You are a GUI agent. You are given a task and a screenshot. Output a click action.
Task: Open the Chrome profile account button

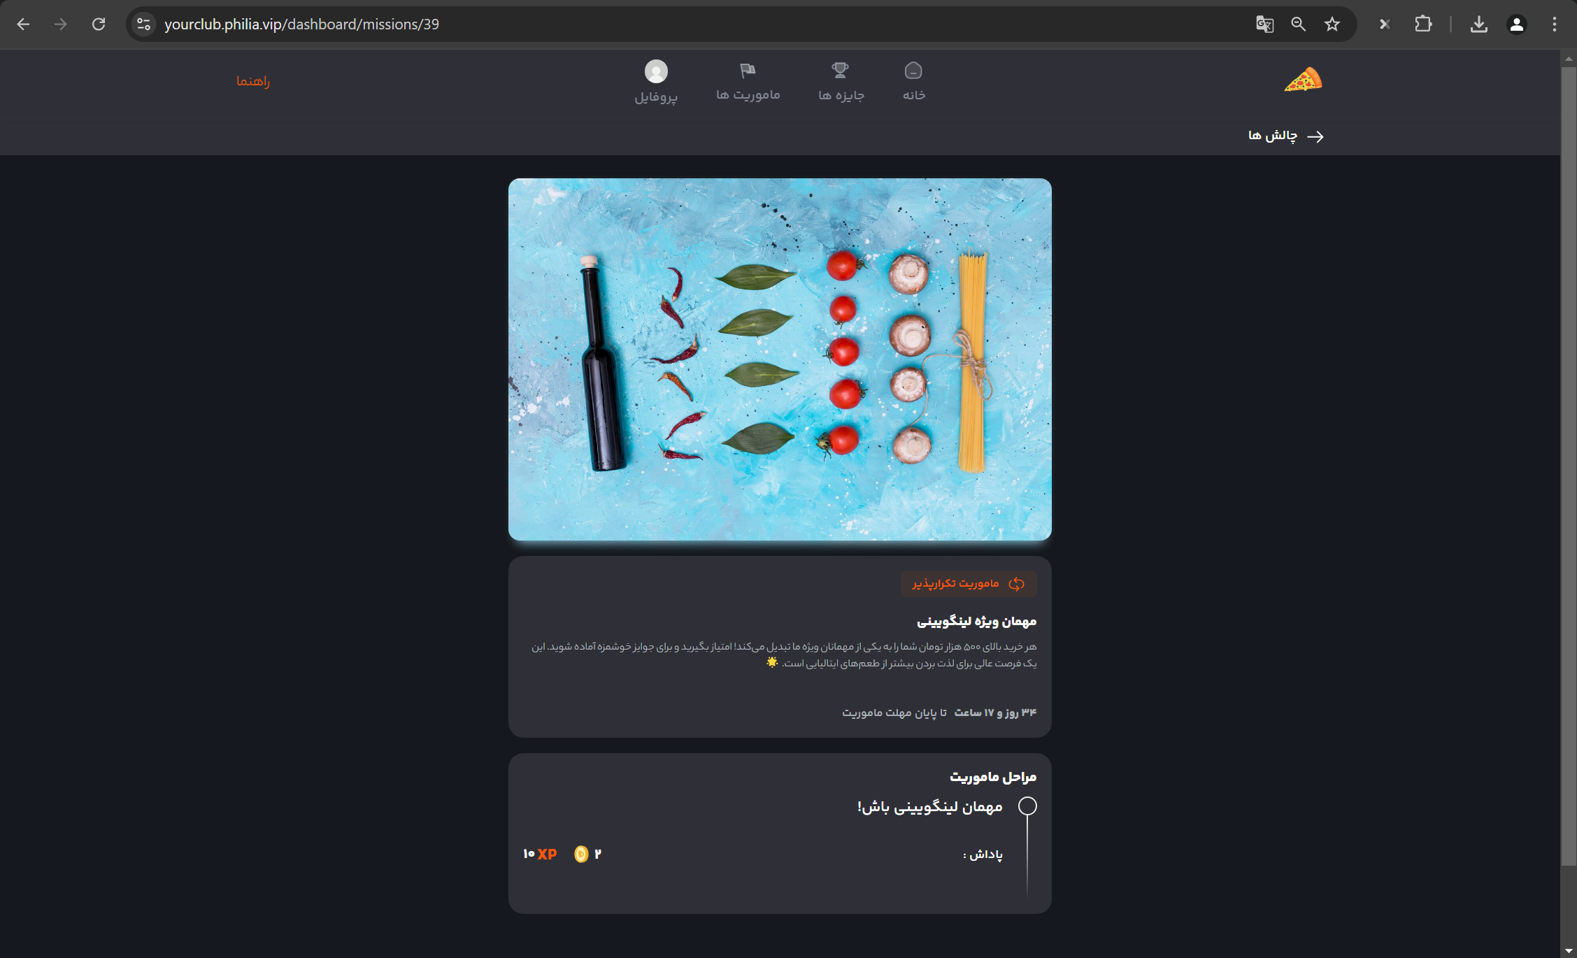[x=1516, y=24]
